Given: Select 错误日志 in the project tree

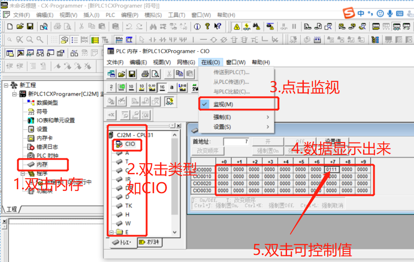Looking at the screenshot, I should pos(47,147).
